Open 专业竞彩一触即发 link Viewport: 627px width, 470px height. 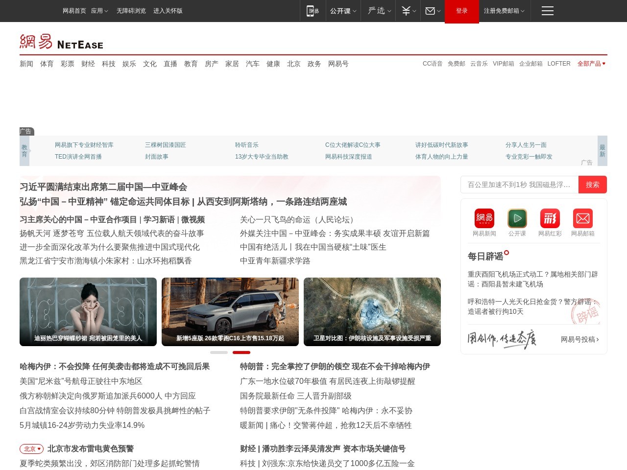point(529,157)
